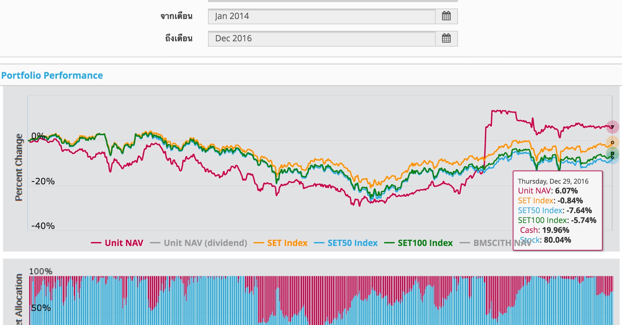Click the 100% allocation axis label

(41, 271)
